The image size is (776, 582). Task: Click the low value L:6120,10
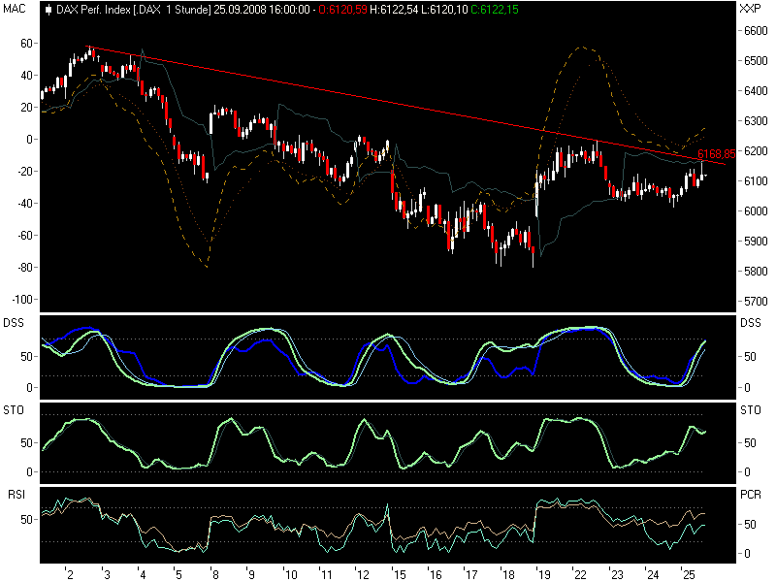click(x=444, y=10)
